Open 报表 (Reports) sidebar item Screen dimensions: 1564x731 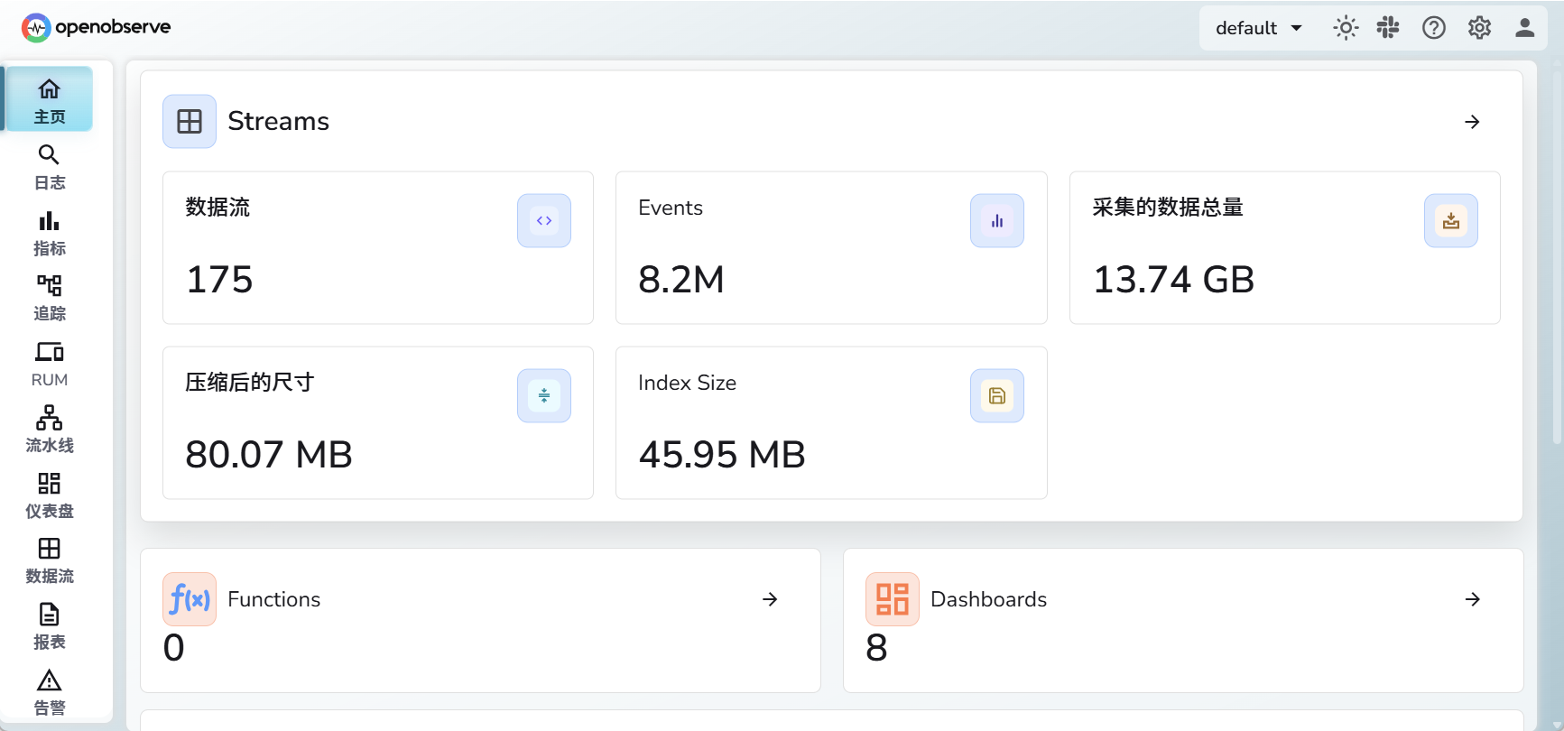[x=50, y=626]
